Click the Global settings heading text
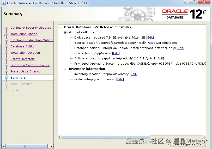 point(82,32)
